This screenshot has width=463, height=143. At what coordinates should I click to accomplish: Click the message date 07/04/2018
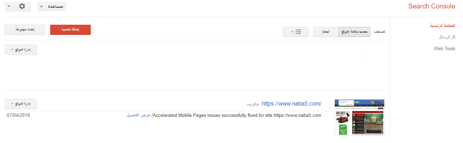tap(18, 115)
